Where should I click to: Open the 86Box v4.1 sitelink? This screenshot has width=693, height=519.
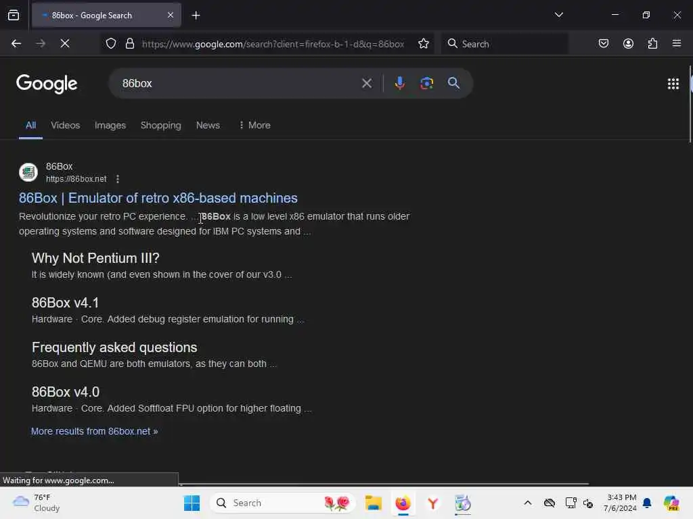[65, 303]
